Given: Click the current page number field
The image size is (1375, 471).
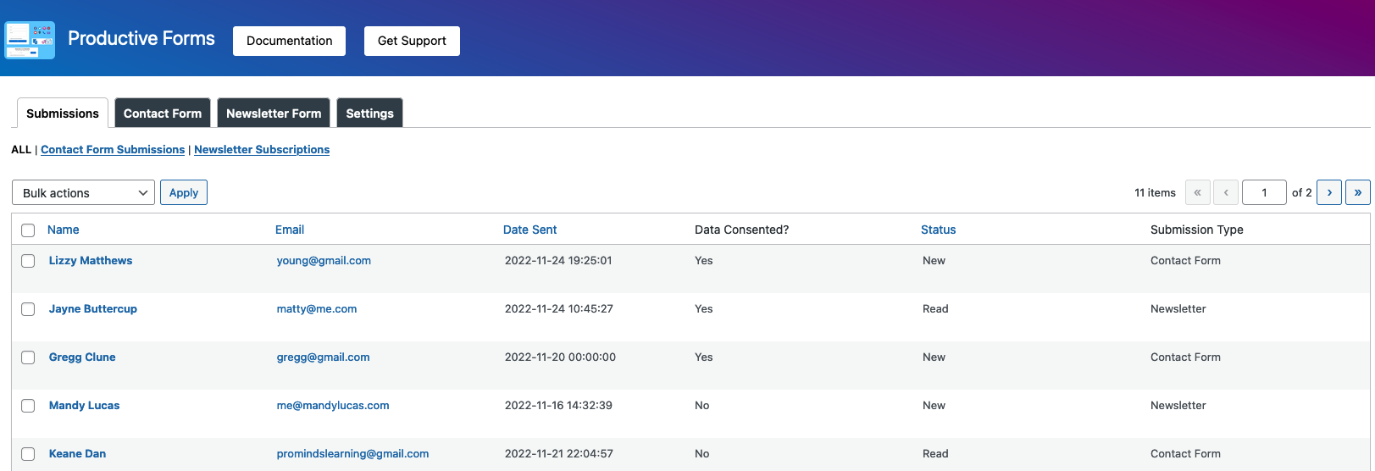Looking at the screenshot, I should click(x=1264, y=192).
